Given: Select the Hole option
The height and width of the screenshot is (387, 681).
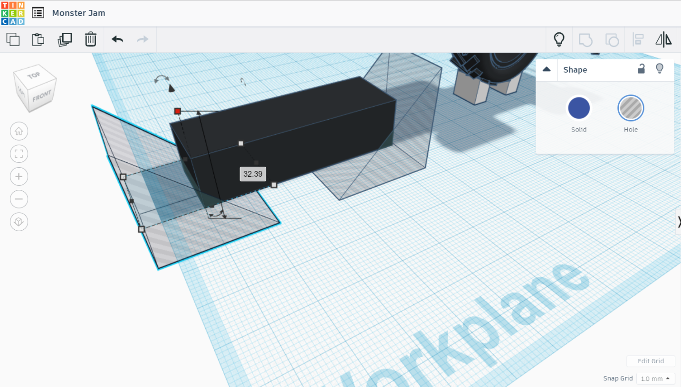Looking at the screenshot, I should [x=631, y=108].
